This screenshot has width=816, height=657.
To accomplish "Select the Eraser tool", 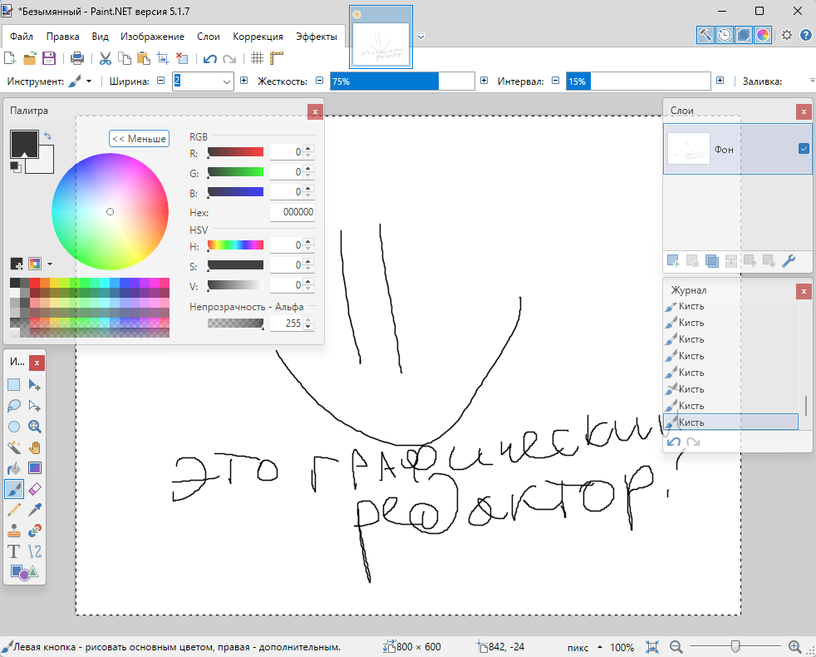I will click(34, 489).
